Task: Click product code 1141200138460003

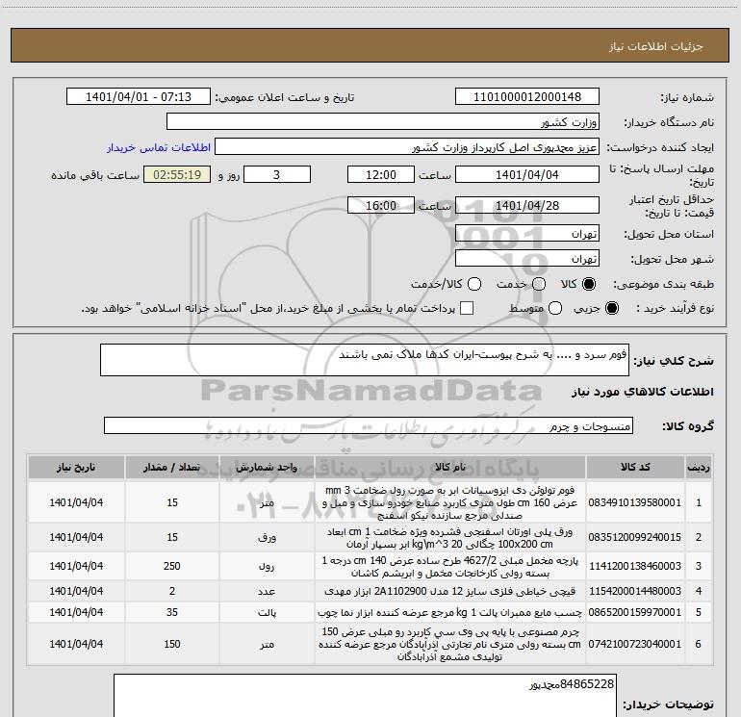Action: coord(635,566)
